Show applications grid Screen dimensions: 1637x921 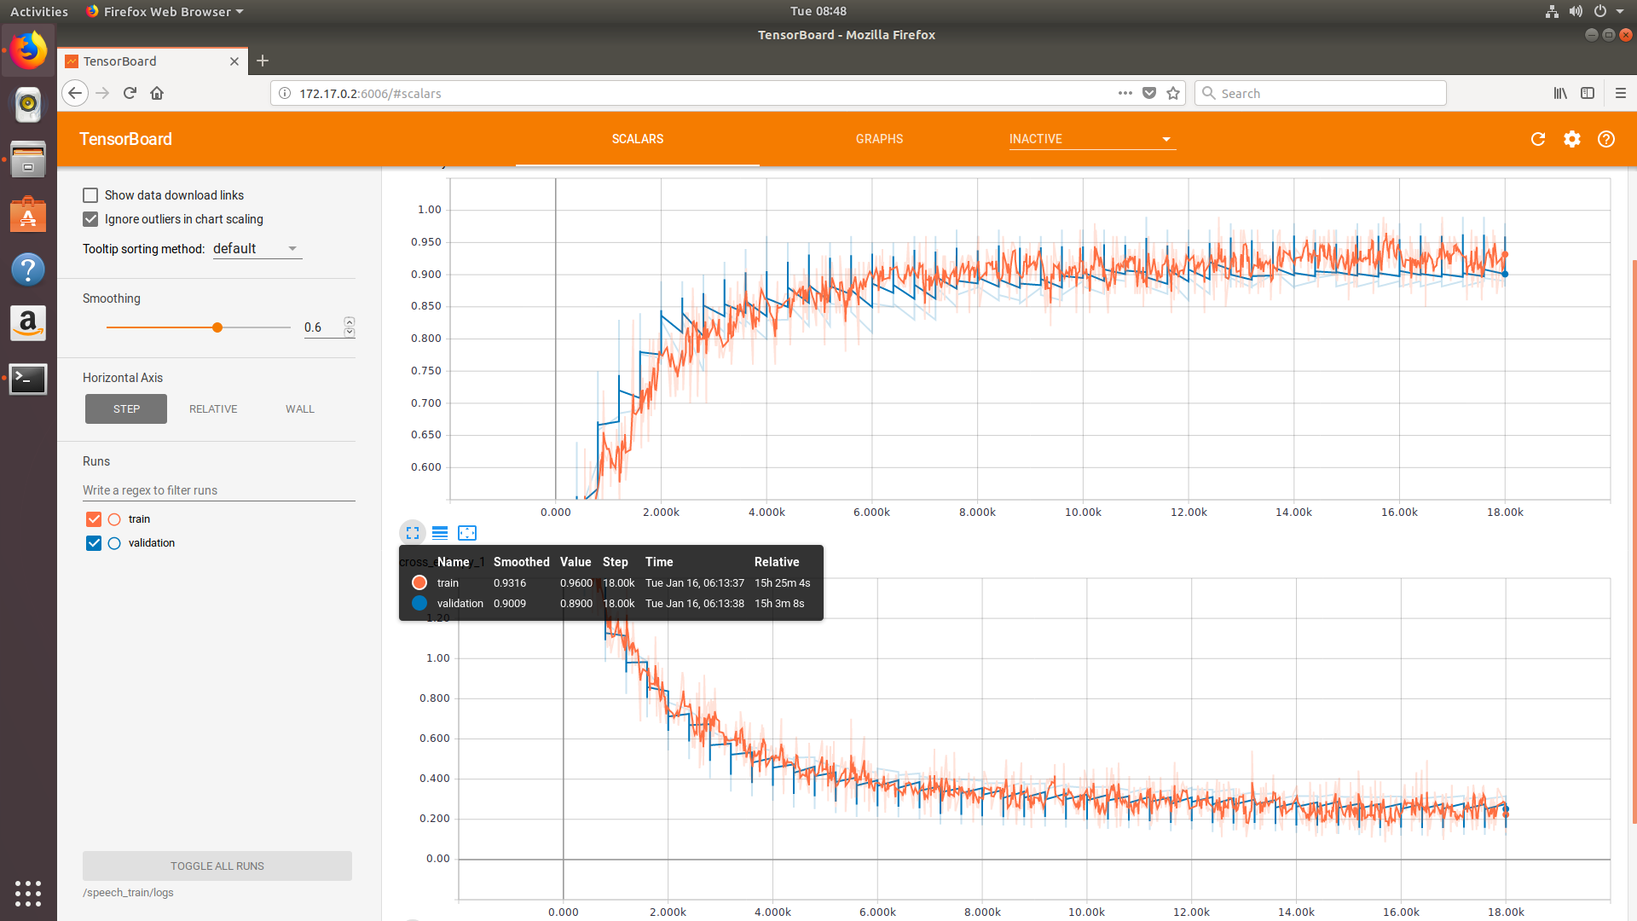point(28,893)
